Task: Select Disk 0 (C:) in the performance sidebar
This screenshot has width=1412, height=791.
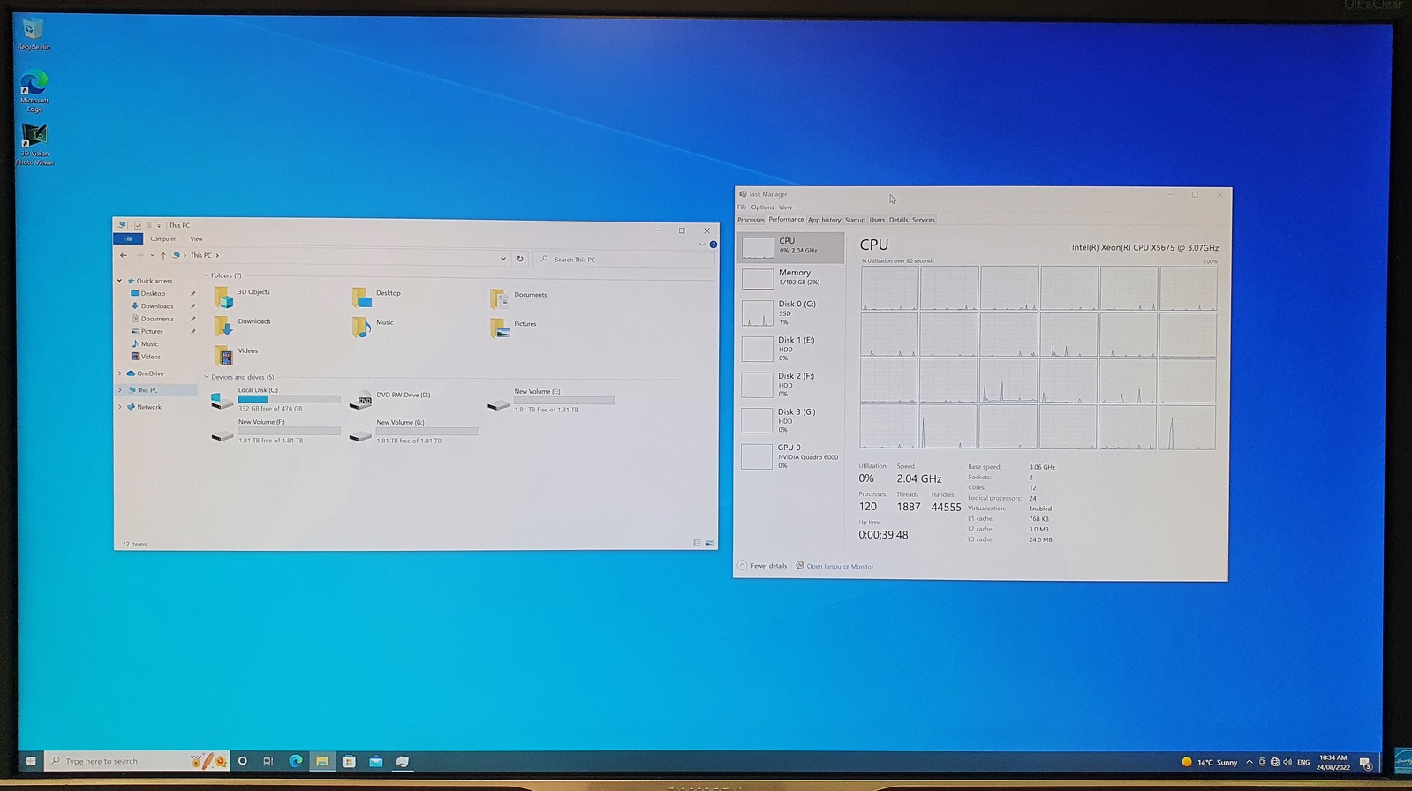Action: [790, 313]
